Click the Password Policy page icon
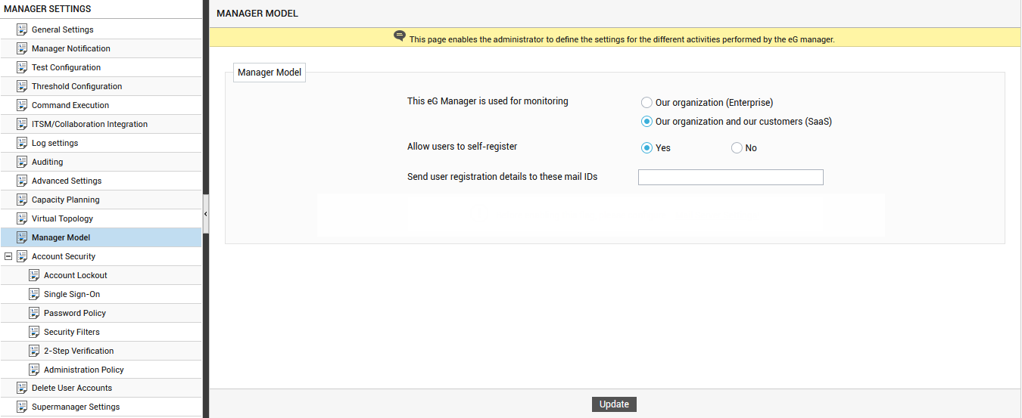The image size is (1022, 418). [34, 313]
